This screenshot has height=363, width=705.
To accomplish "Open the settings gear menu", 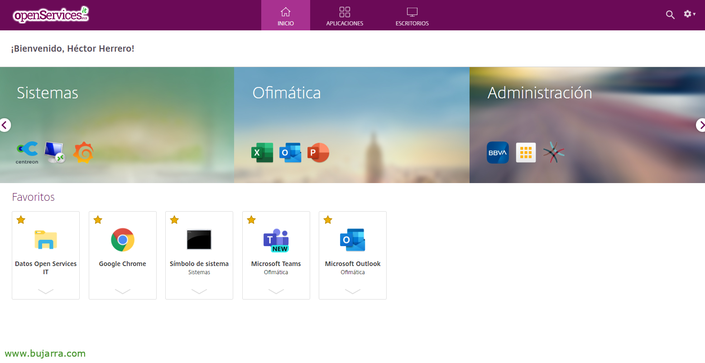I will click(689, 14).
